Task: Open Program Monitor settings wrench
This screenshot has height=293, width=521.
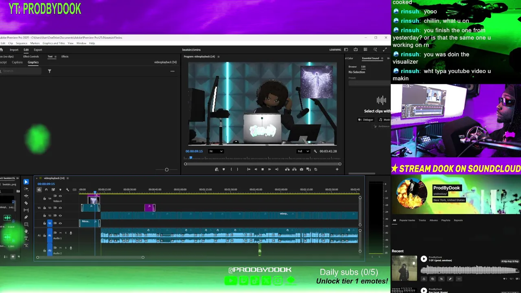Action: click(x=315, y=151)
